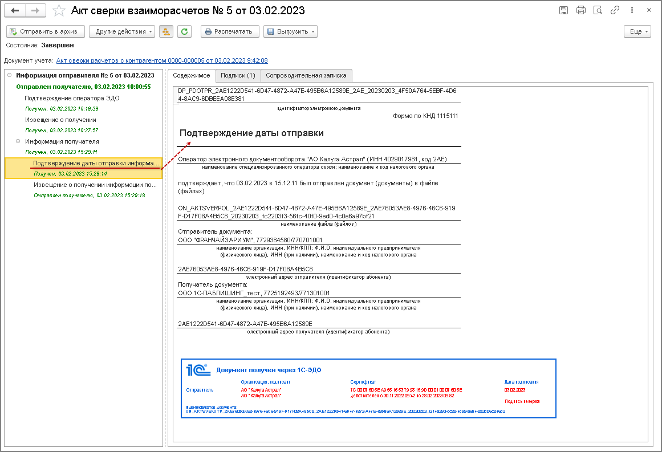
Task: Copy link with chain icon
Action: [615, 10]
